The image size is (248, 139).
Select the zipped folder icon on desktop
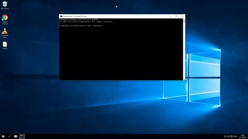point(5,46)
